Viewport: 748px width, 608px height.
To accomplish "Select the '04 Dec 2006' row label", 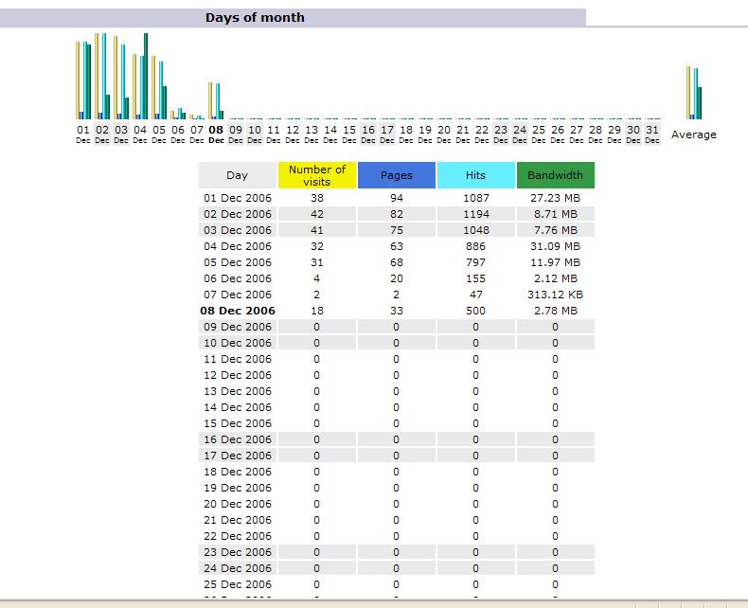I will 237,246.
